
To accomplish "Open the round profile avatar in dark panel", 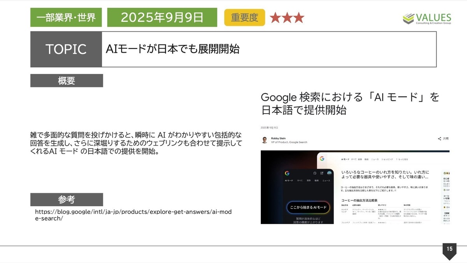I will [x=329, y=173].
